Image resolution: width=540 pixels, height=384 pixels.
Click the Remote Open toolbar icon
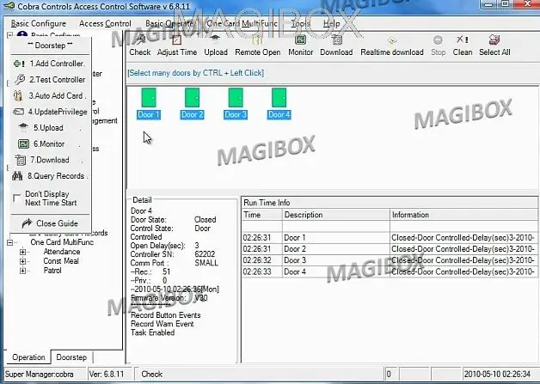click(257, 40)
